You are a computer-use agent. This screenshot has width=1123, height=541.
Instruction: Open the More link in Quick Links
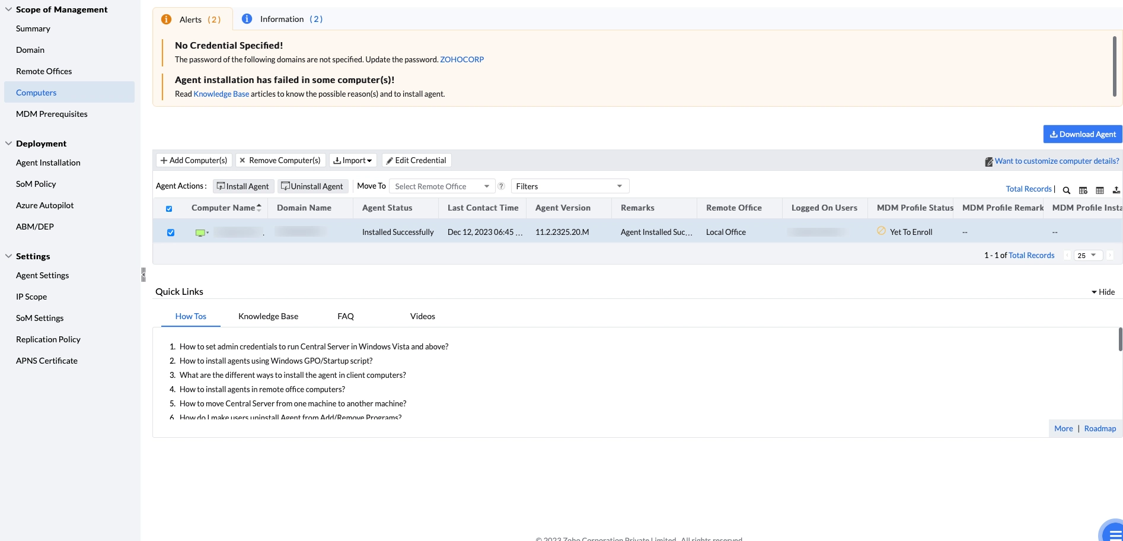coord(1064,428)
